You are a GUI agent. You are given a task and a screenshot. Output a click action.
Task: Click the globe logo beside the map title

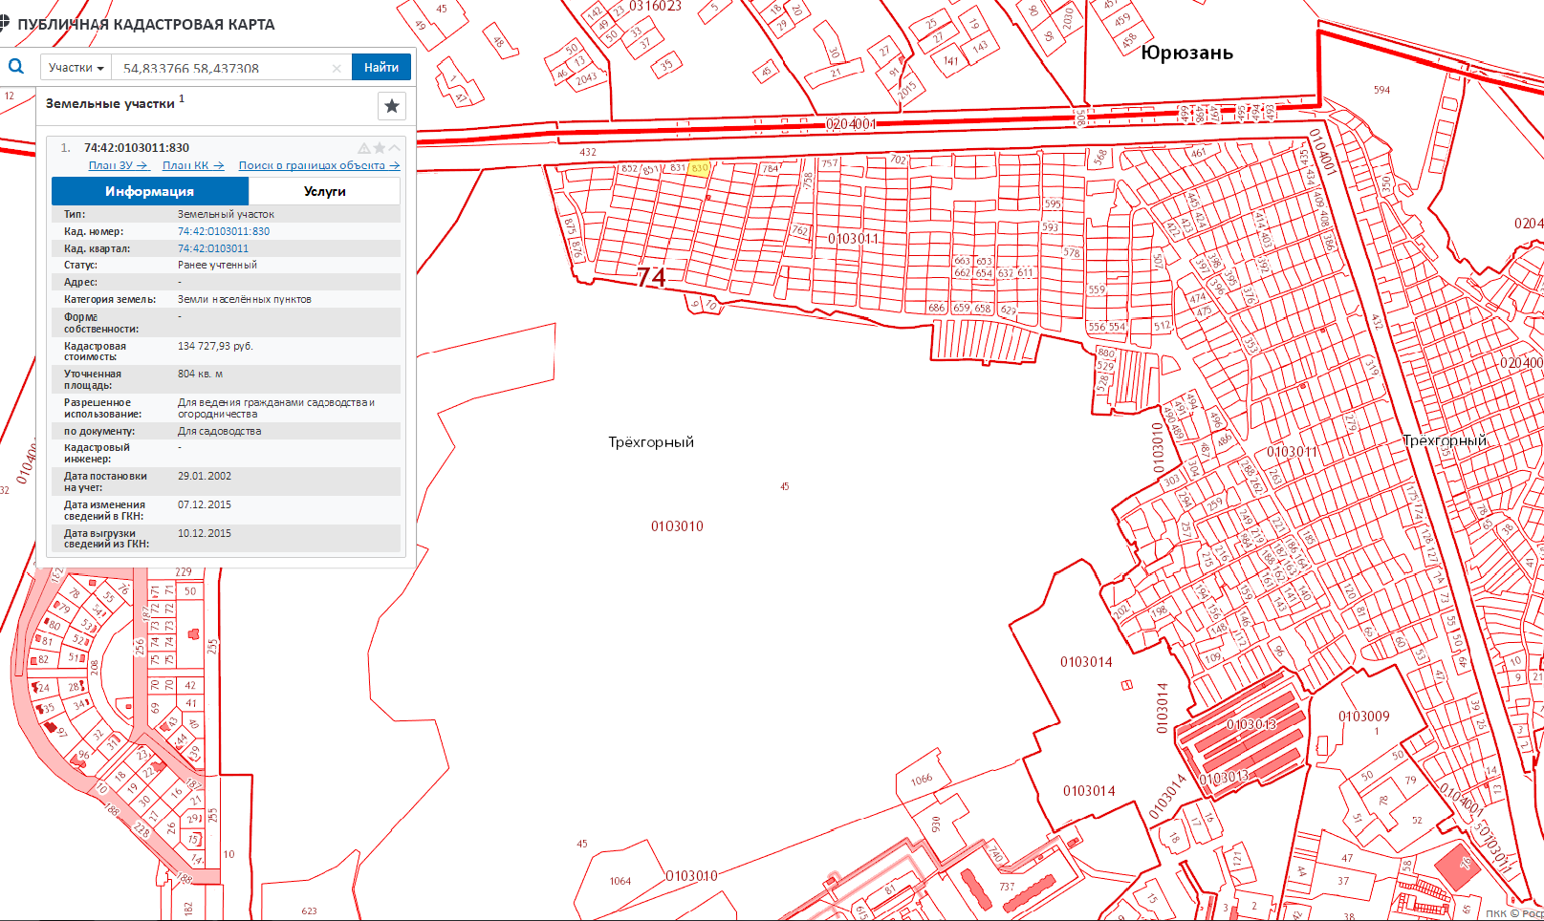(5, 24)
